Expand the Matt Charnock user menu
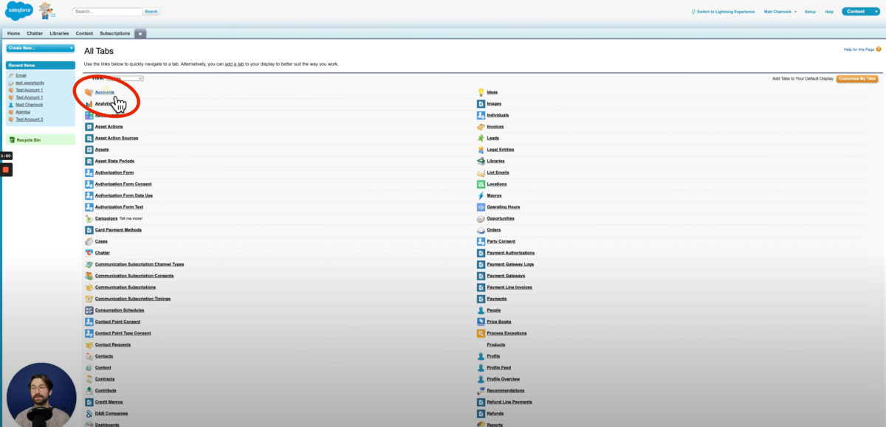The height and width of the screenshot is (427, 886). [780, 12]
